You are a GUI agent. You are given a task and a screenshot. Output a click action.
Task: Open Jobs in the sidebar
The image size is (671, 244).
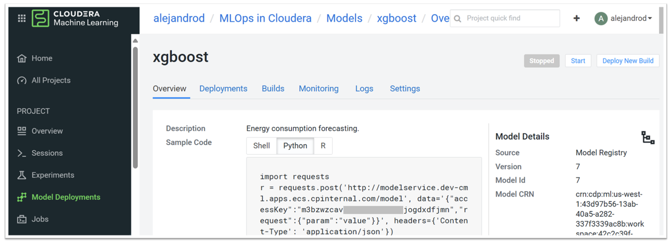tap(40, 219)
